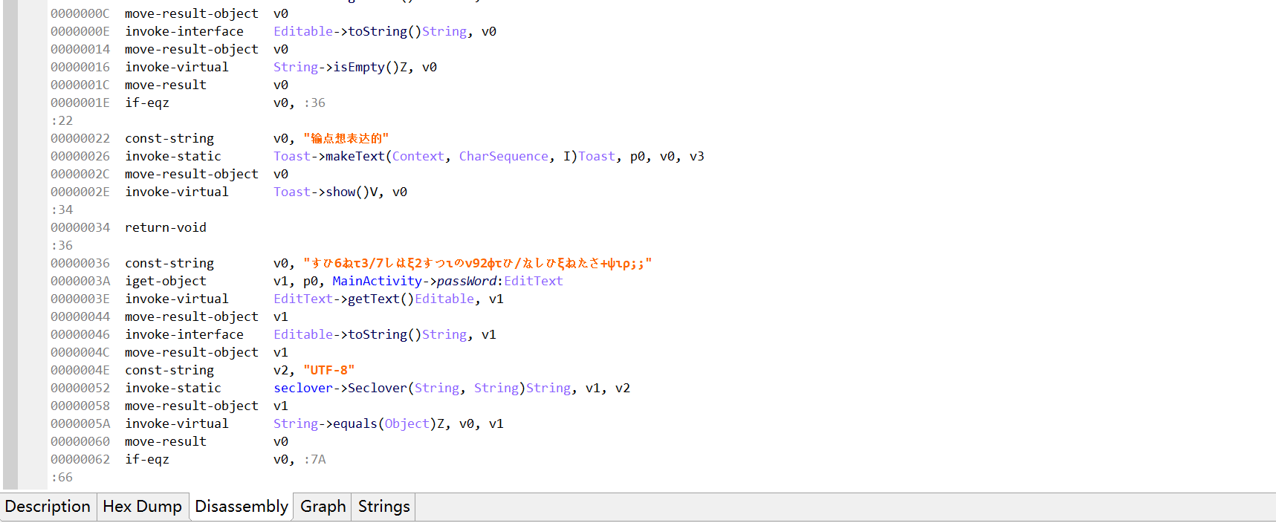Click the MainActivity class reference
The image size is (1276, 523).
click(377, 281)
